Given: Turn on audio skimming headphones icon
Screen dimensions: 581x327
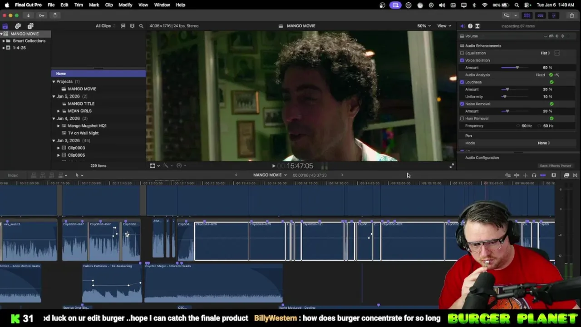Looking at the screenshot, I should point(534,175).
